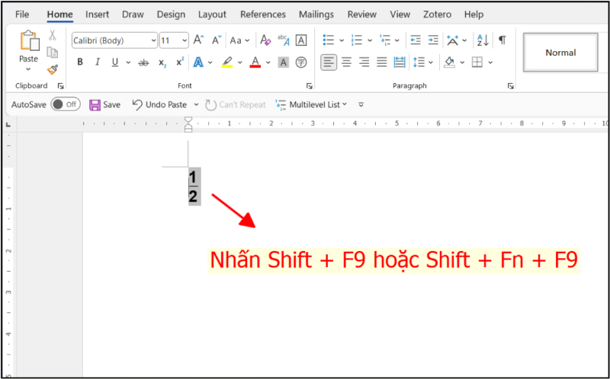Click the tab selector at ruler corner
This screenshot has width=610, height=379.
coord(8,125)
